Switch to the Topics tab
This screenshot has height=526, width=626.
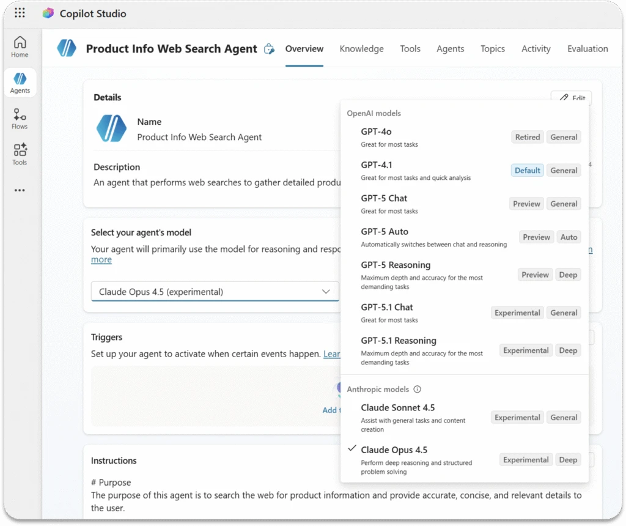(493, 48)
